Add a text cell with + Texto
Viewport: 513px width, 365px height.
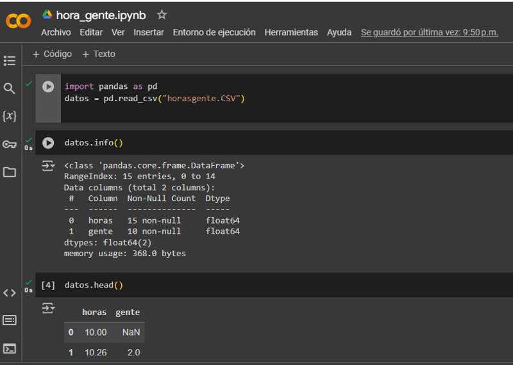(99, 54)
